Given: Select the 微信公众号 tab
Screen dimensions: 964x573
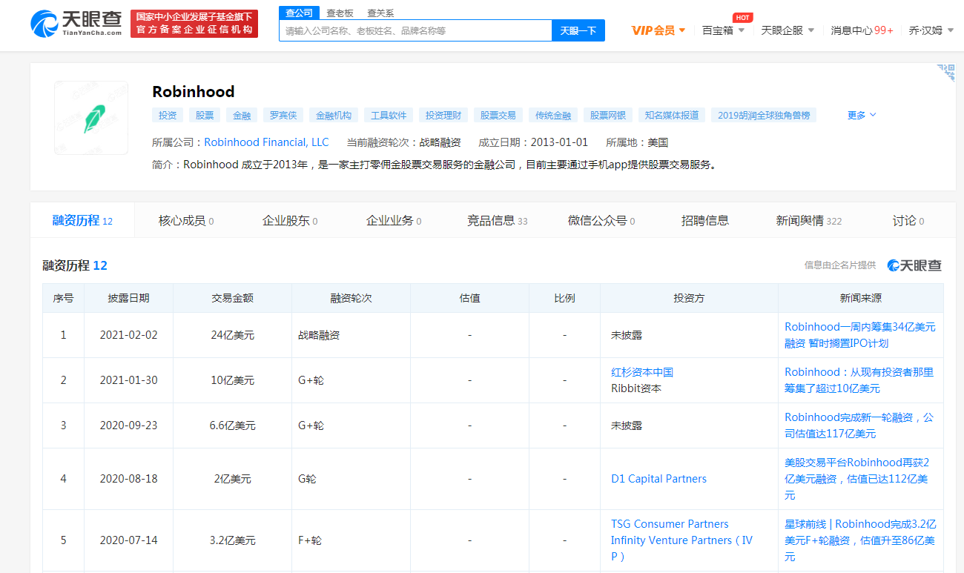Looking at the screenshot, I should tap(601, 220).
